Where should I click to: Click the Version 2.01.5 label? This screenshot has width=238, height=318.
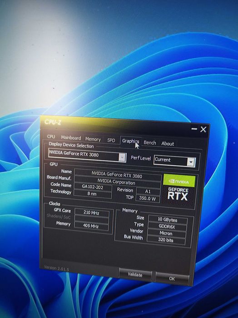[x=57, y=268]
